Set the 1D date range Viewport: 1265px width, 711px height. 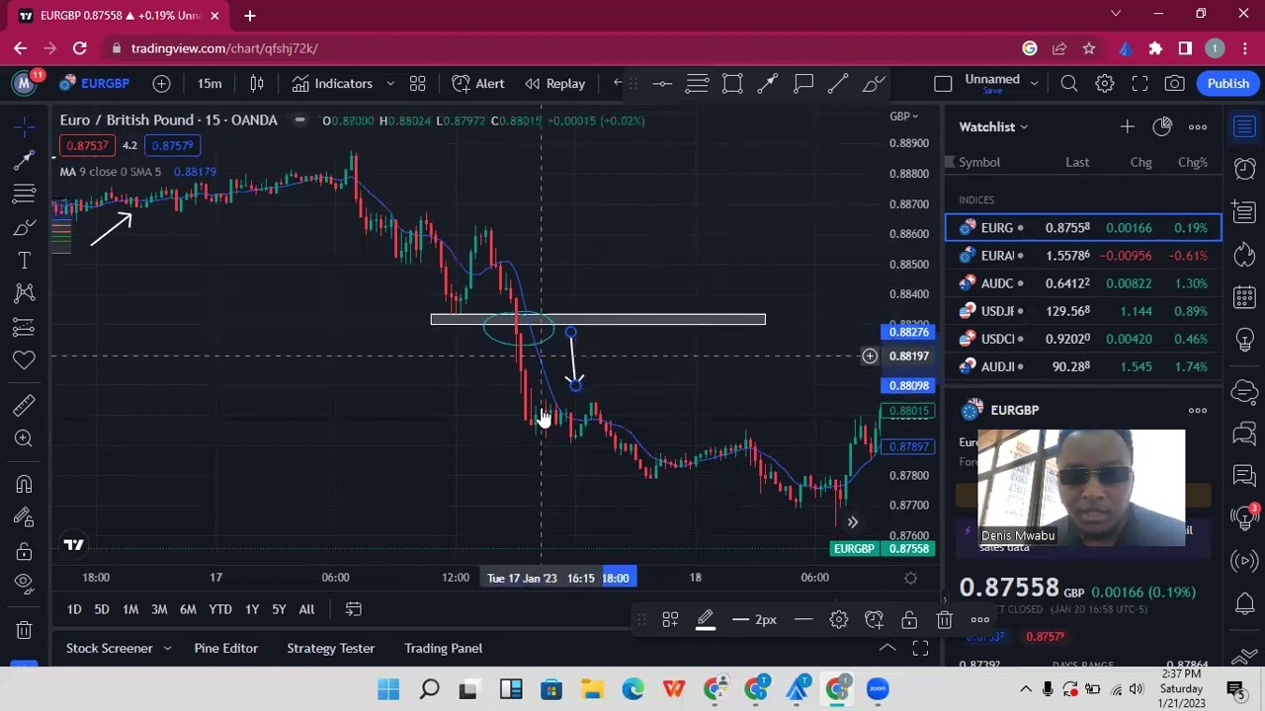[74, 609]
